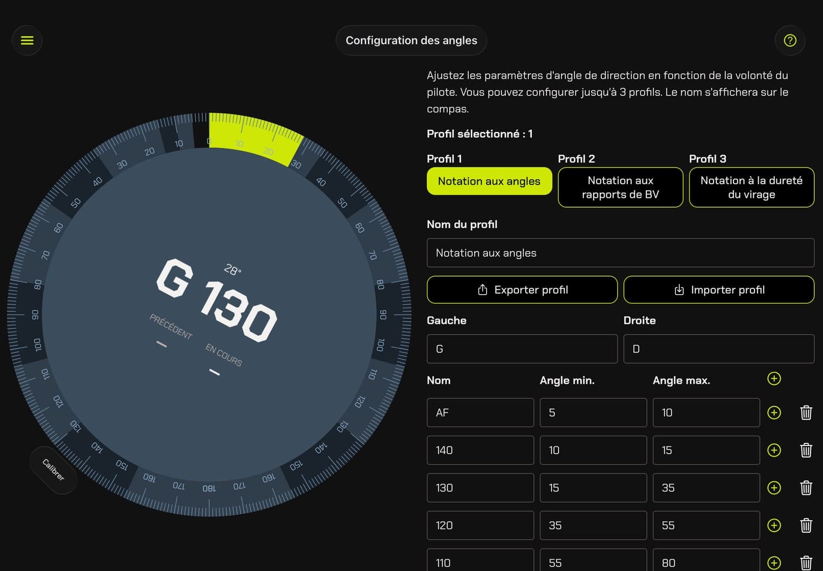This screenshot has height=571, width=823.
Task: Edit Angle max. value 55 in row 120
Action: click(706, 526)
